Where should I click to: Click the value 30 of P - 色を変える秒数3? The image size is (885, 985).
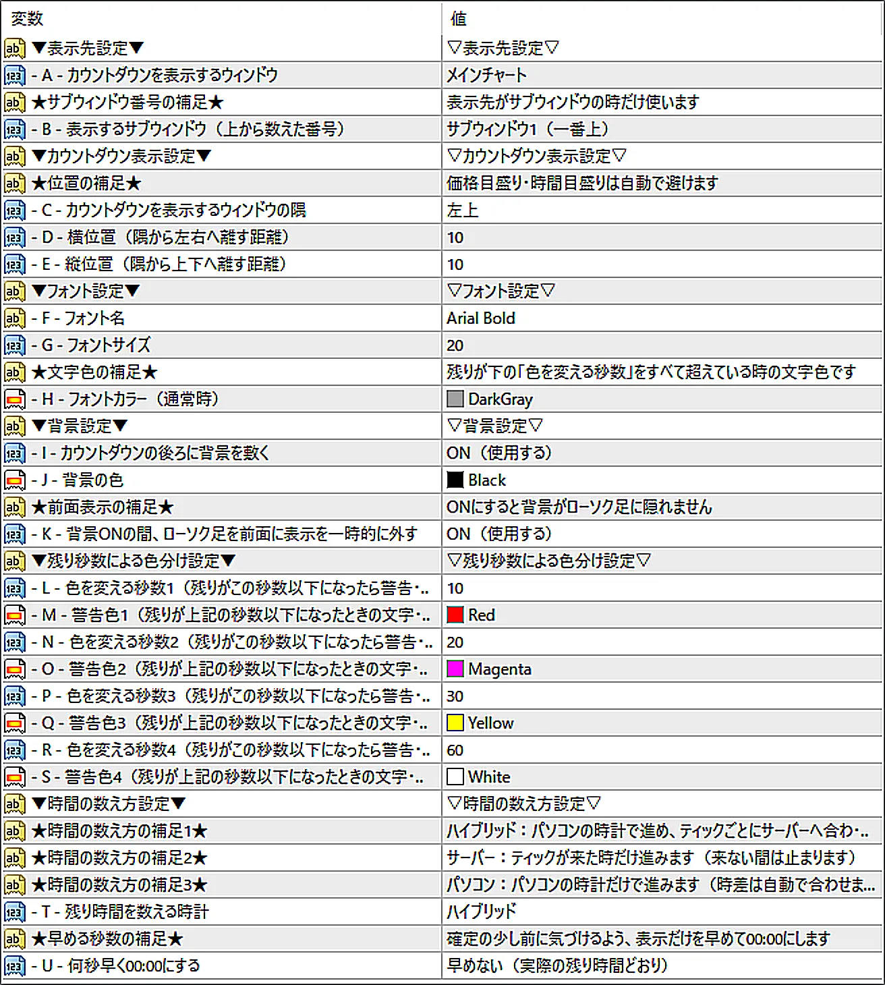(455, 696)
